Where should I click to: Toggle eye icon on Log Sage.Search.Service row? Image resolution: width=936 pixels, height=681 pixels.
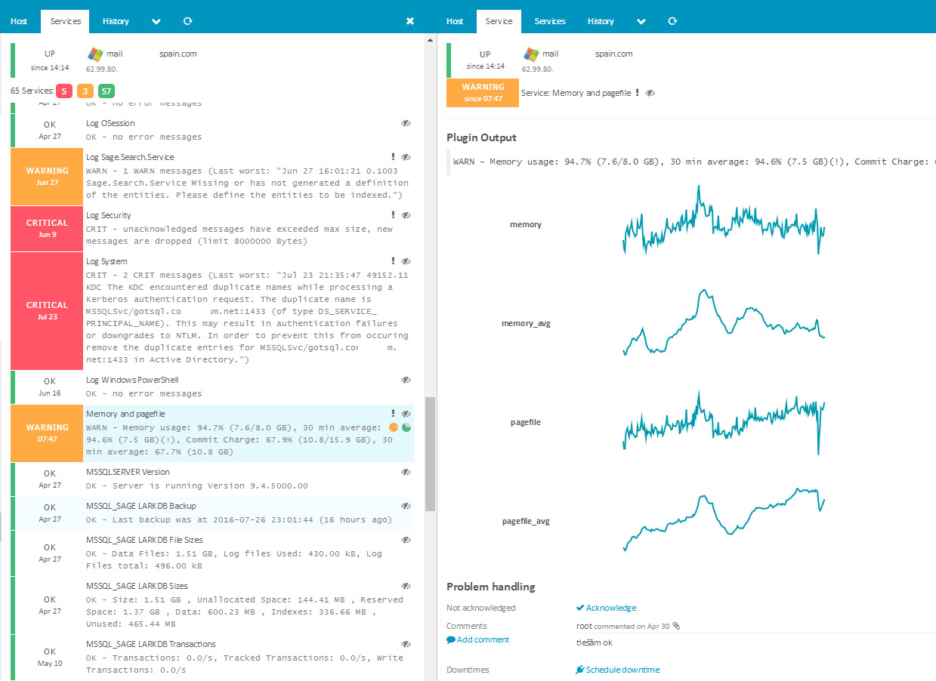point(406,157)
